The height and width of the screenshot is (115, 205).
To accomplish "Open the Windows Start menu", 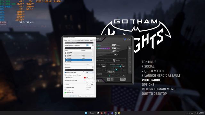I will 86,113.
